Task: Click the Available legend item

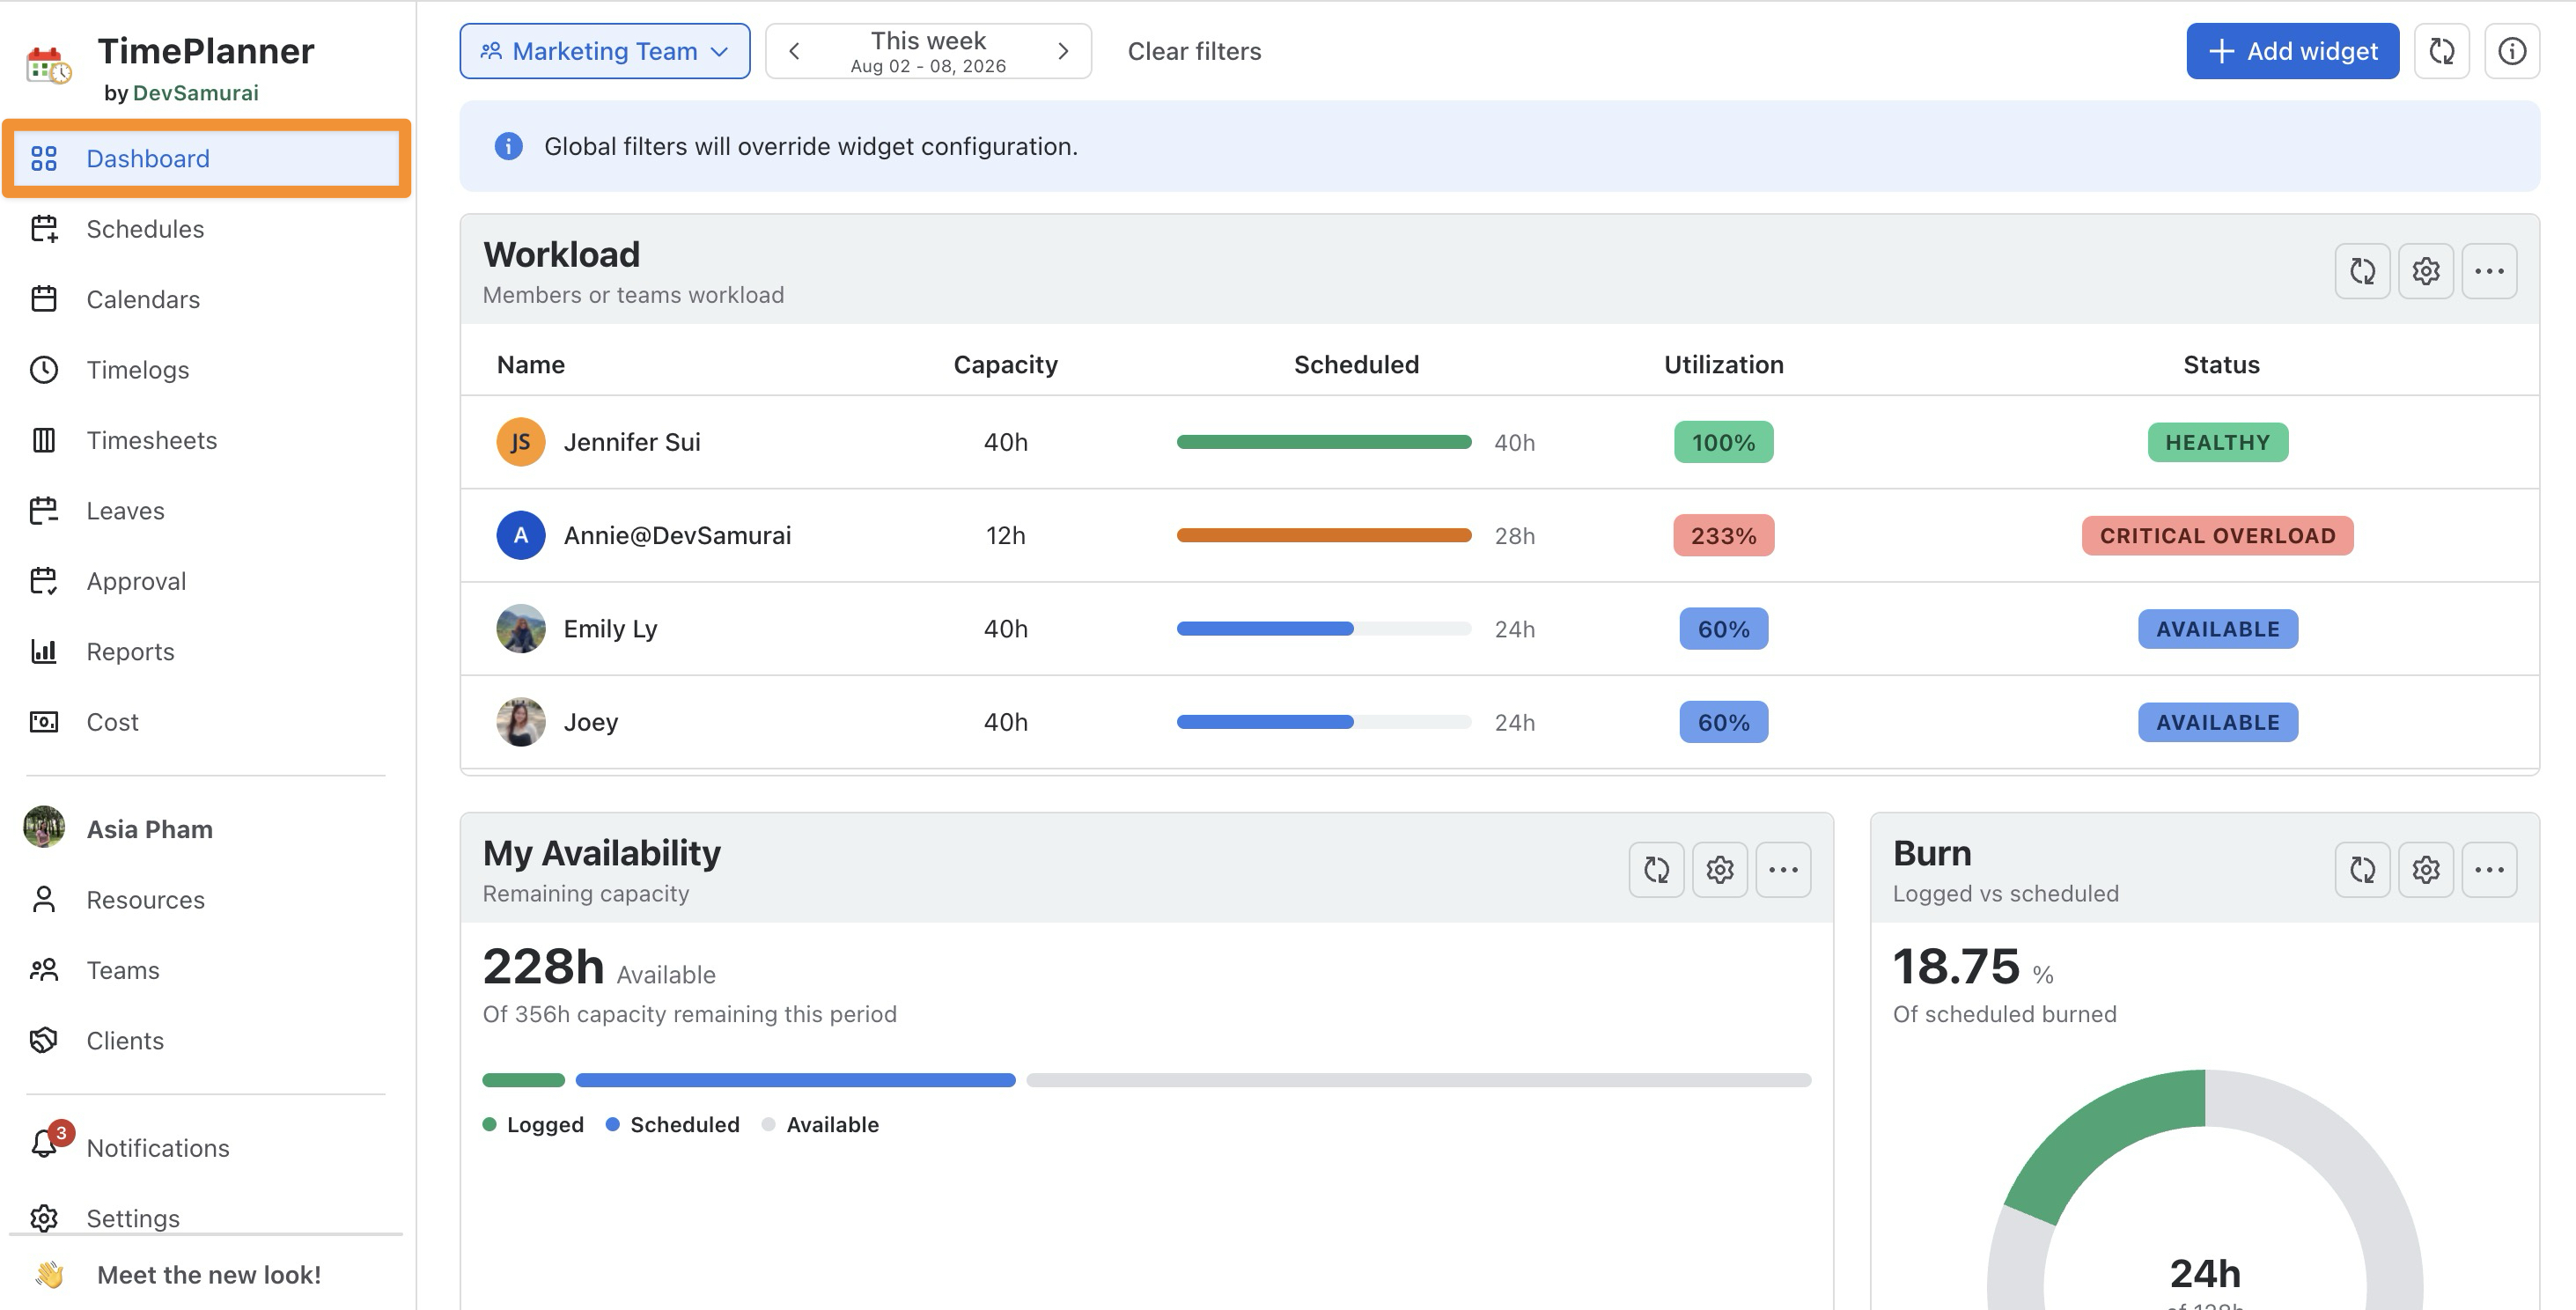Action: 821,1124
